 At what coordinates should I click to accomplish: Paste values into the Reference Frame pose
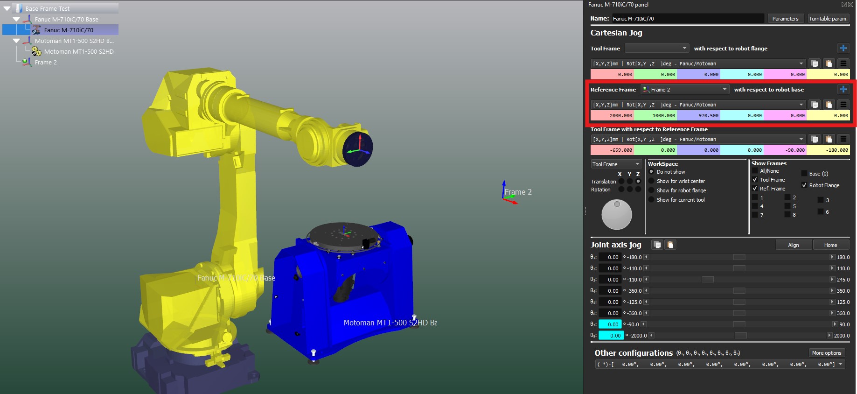click(x=829, y=105)
